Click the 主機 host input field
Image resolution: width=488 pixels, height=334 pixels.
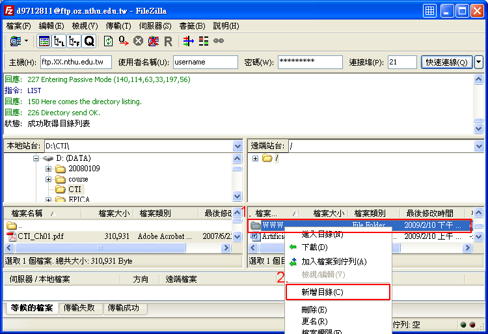pos(75,62)
